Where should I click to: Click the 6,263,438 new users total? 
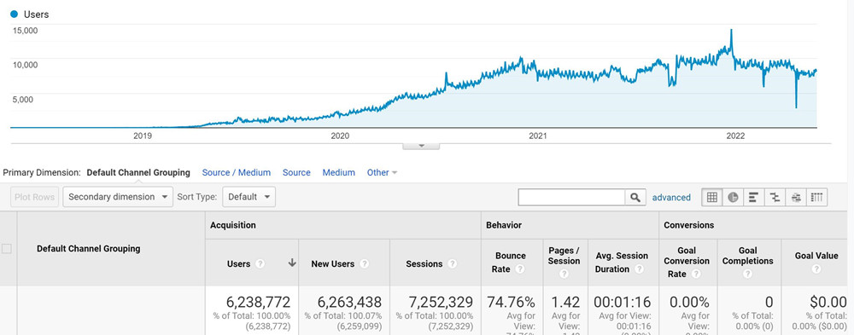click(x=348, y=302)
